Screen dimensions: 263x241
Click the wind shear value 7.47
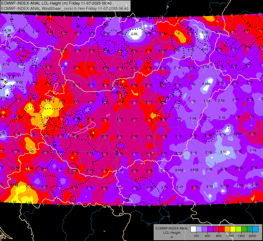pyautogui.click(x=47, y=118)
